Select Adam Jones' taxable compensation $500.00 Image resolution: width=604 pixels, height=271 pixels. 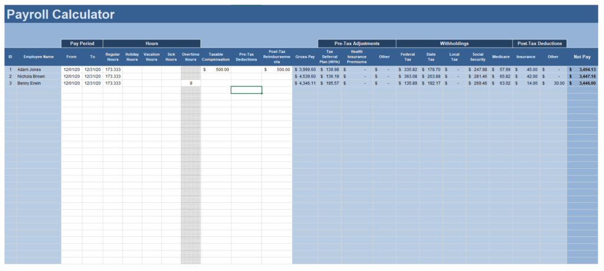(x=216, y=69)
